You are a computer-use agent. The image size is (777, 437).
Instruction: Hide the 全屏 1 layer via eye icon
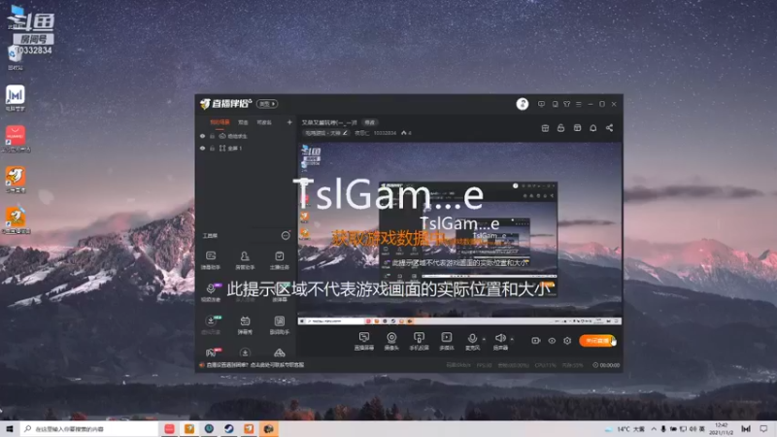point(202,149)
